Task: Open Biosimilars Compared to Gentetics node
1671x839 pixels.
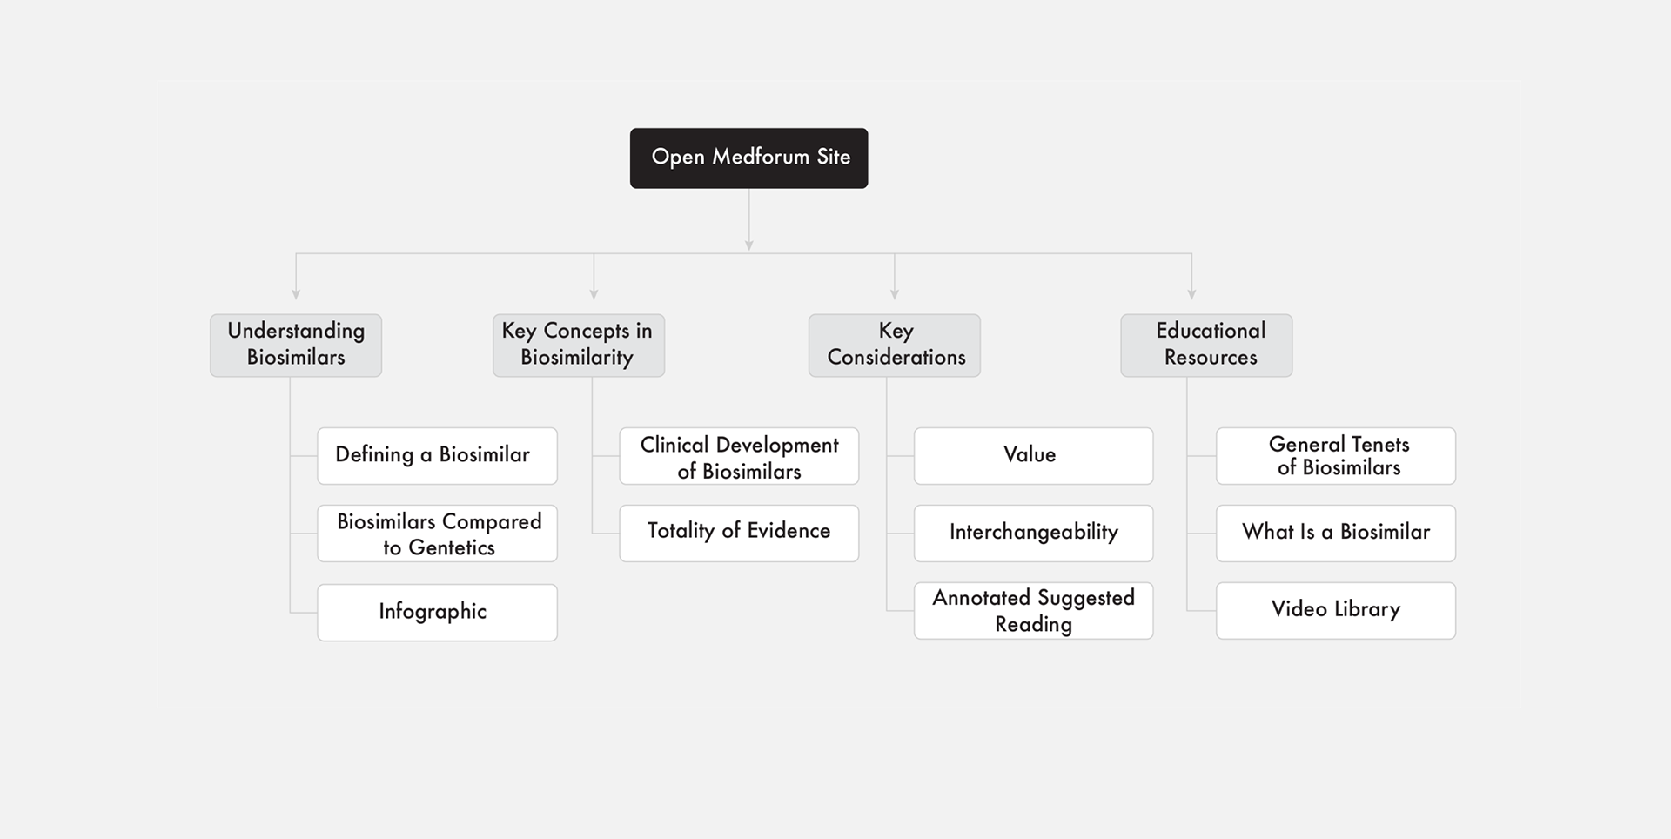Action: (437, 534)
